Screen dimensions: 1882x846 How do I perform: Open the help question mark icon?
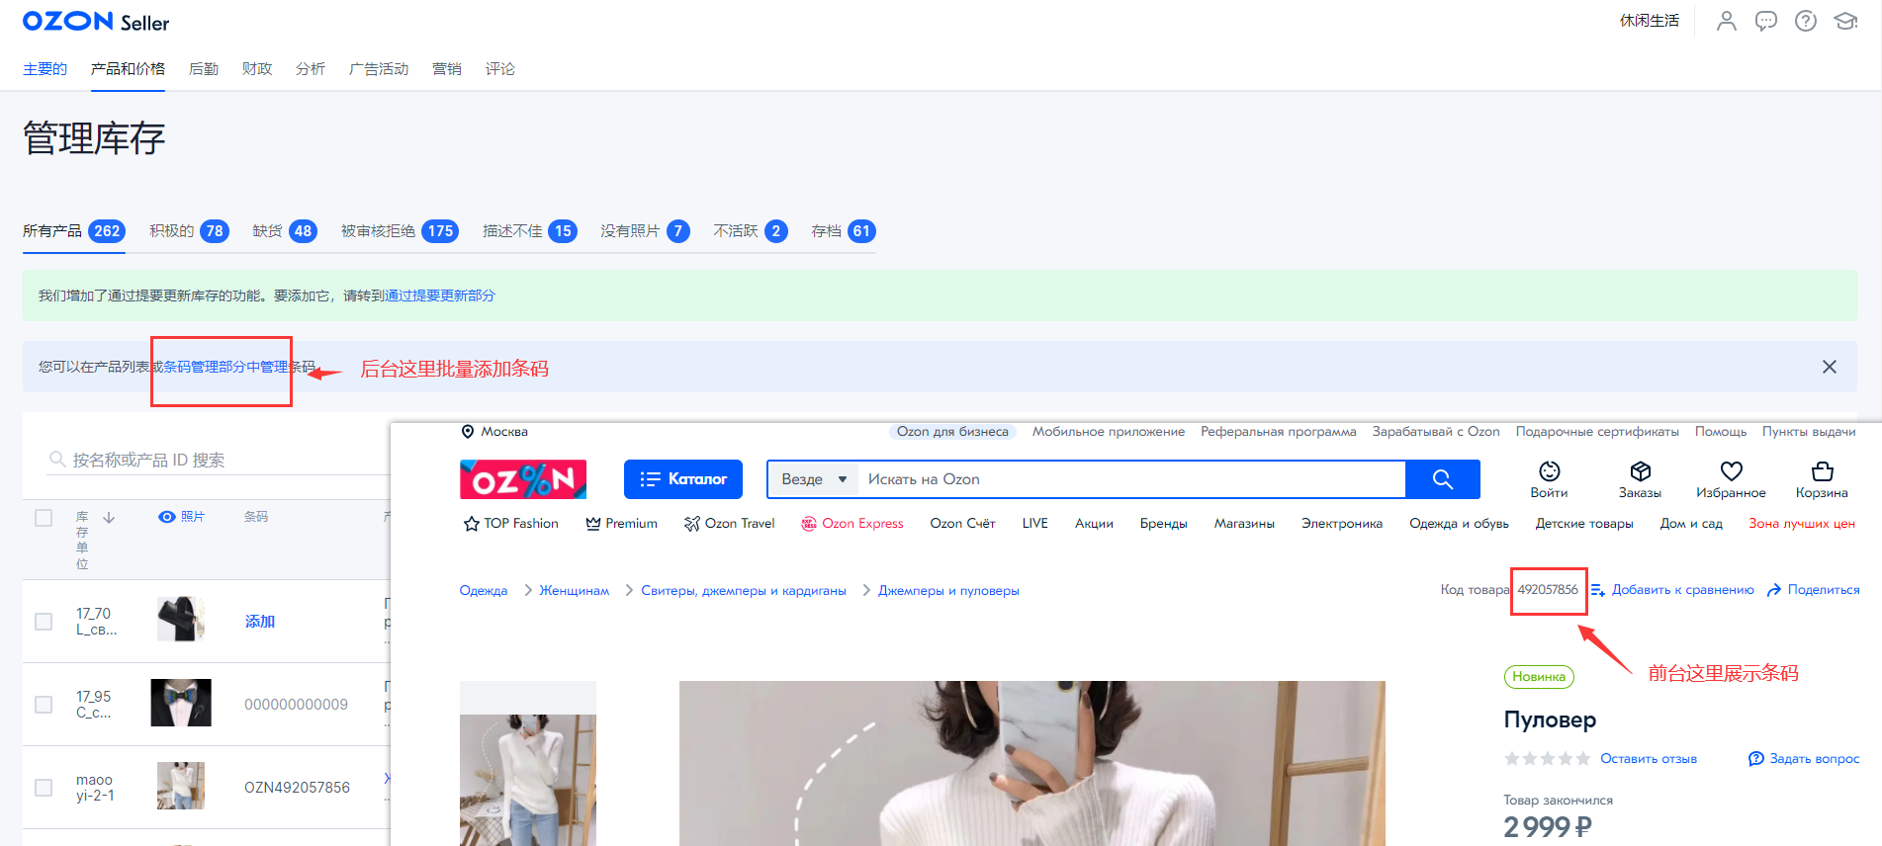pyautogui.click(x=1806, y=21)
